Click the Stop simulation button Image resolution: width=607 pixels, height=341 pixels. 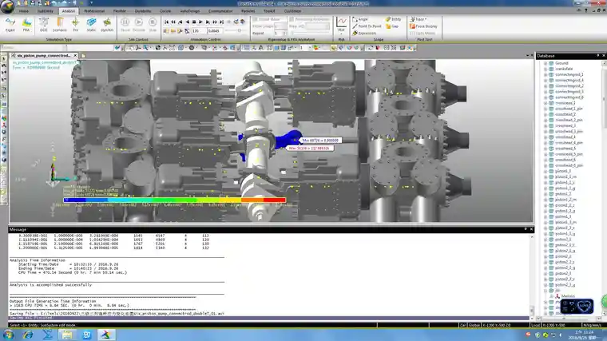pyautogui.click(x=153, y=25)
